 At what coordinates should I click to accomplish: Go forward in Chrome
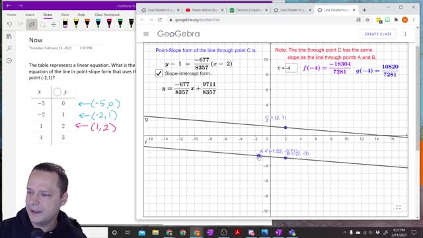point(151,20)
